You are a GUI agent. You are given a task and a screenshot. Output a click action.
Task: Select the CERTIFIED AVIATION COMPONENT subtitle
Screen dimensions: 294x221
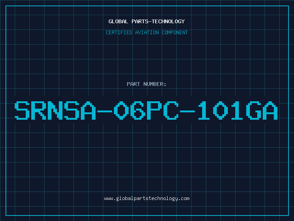point(147,32)
